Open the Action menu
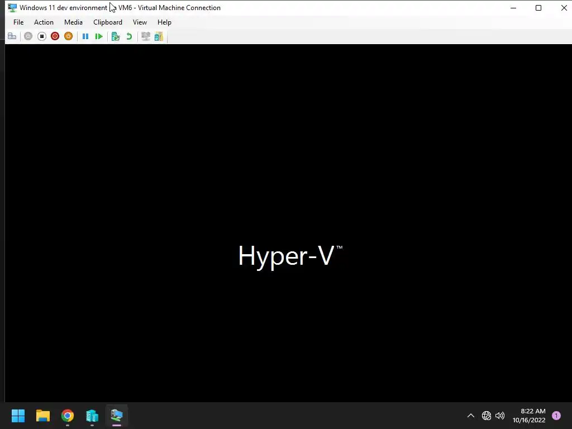 pos(44,22)
